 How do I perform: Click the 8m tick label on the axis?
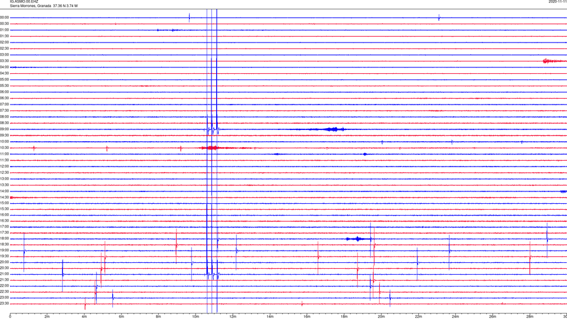click(x=158, y=317)
